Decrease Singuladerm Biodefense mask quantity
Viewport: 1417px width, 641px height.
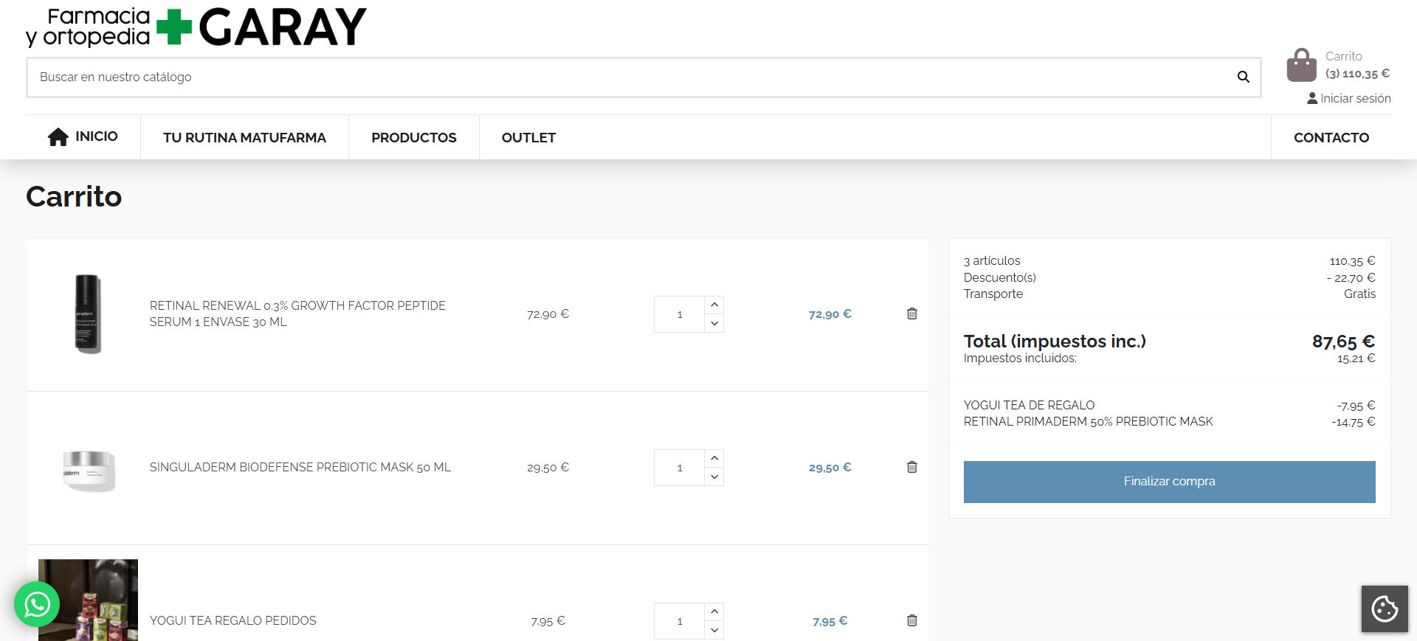pos(714,477)
